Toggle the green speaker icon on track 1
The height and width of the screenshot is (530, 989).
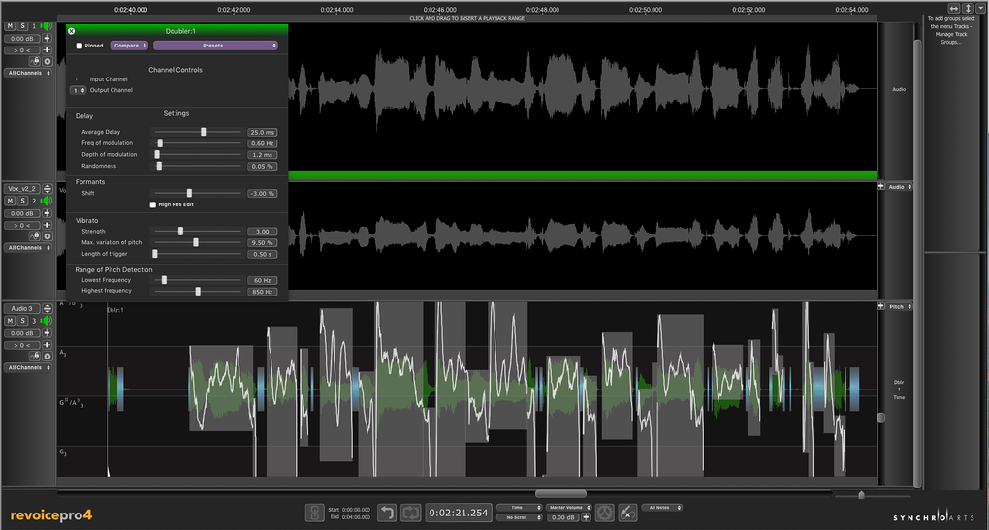[46, 26]
